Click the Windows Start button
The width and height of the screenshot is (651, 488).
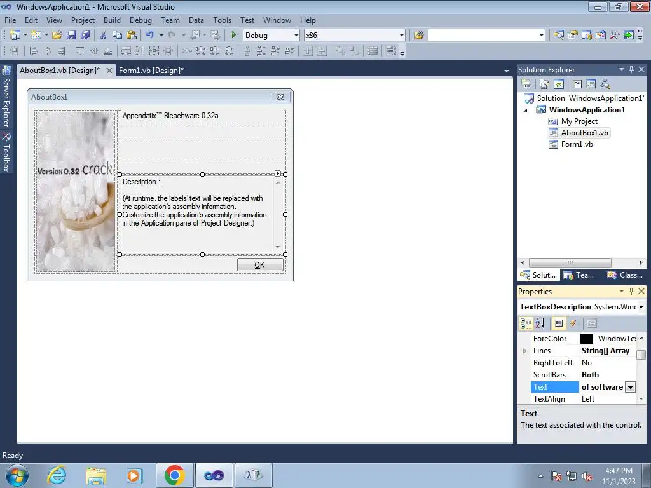tap(17, 475)
